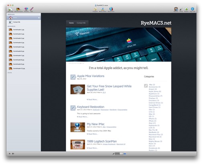Click the Snow Leopard post thumbnail
Image resolution: width=203 pixels, height=165 pixels.
(x=78, y=89)
